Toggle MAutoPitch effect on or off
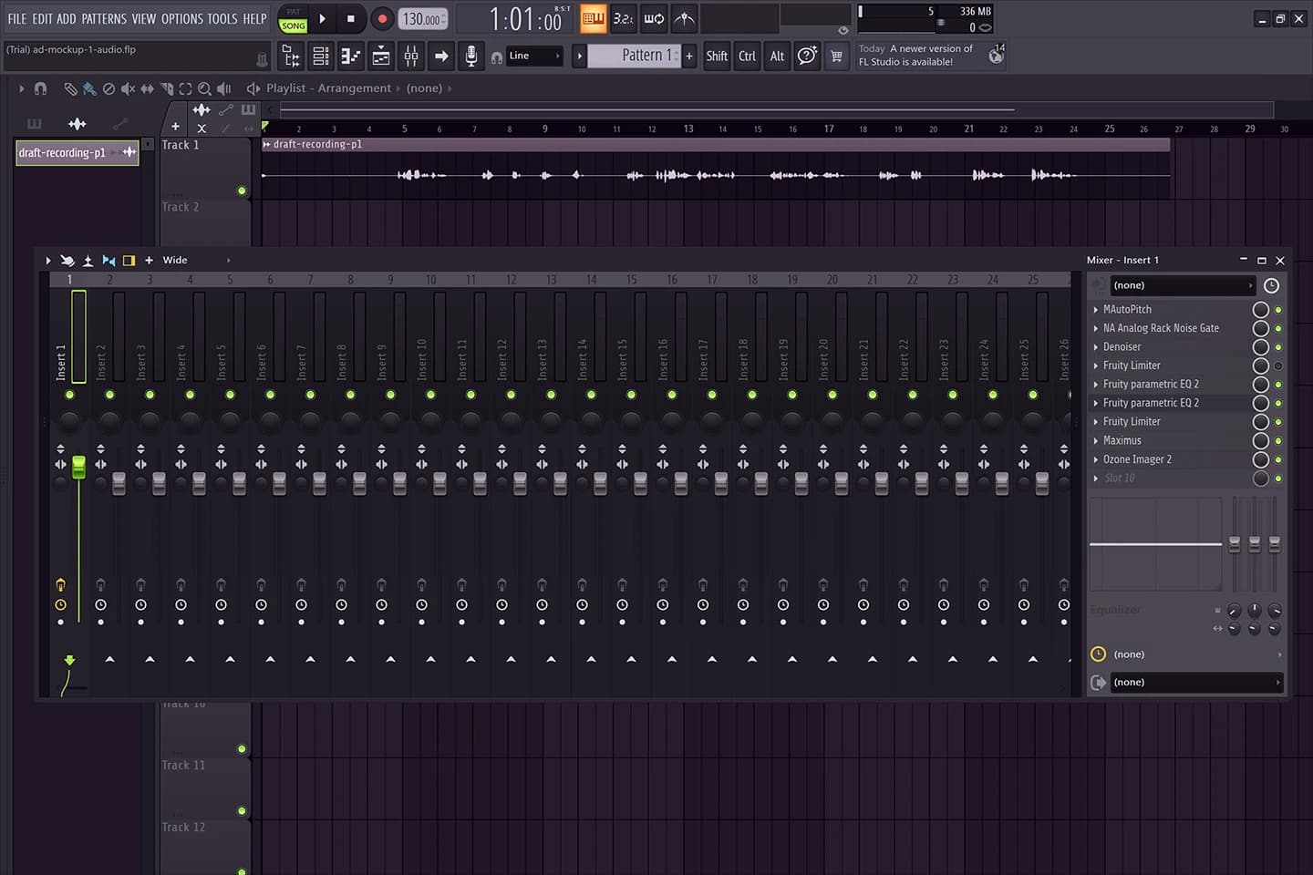The image size is (1313, 875). coord(1278,310)
